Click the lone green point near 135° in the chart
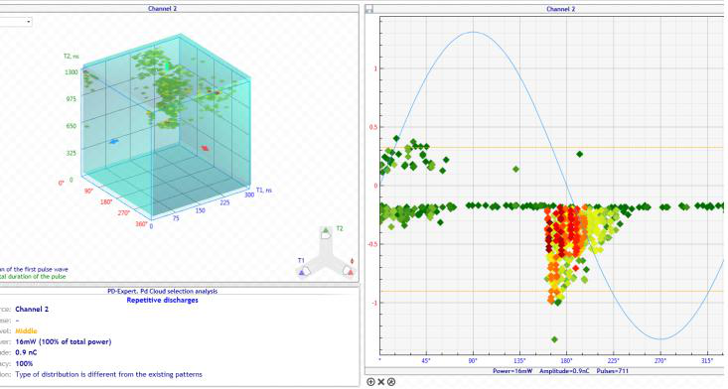This screenshot has width=728, height=389. tap(515, 170)
